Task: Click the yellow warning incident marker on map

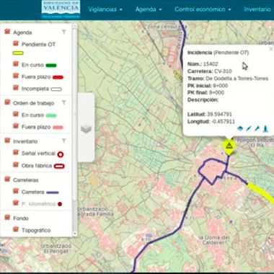Action: (x=229, y=146)
